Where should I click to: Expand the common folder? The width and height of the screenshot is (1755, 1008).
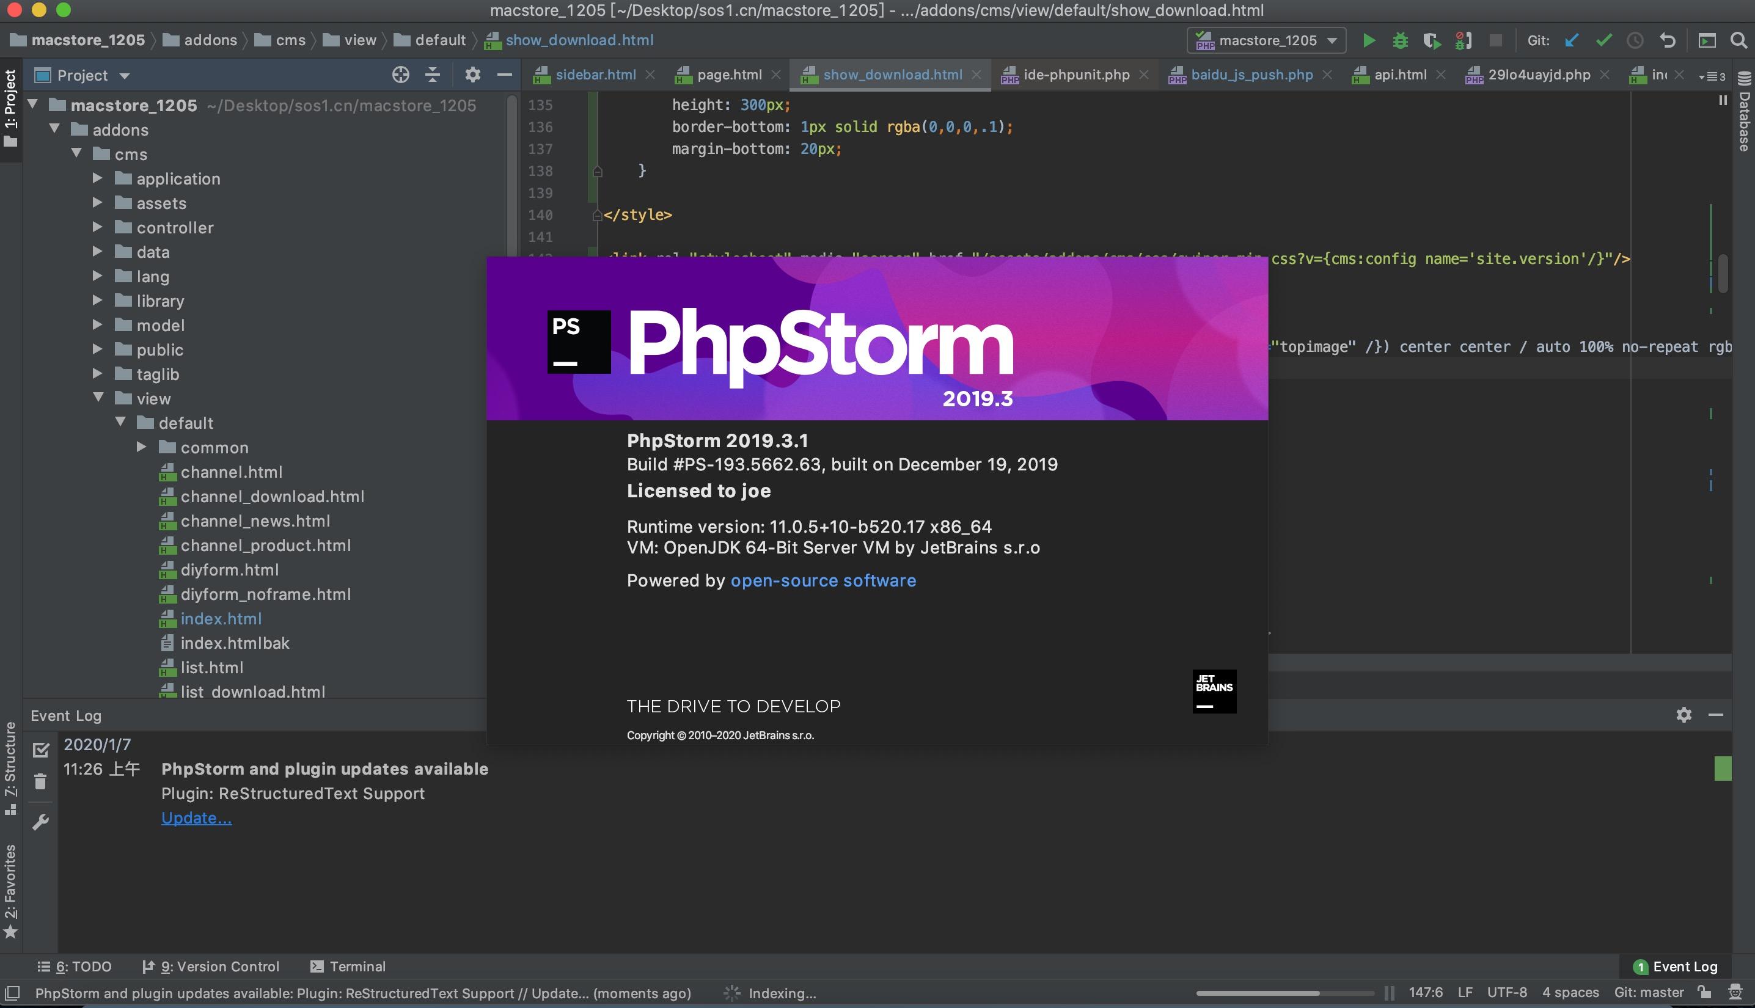[141, 447]
